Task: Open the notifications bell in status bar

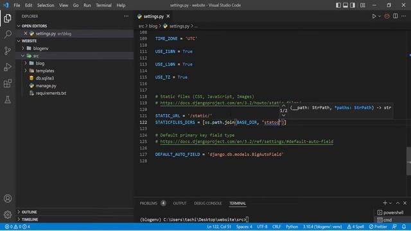Action: tap(404, 227)
